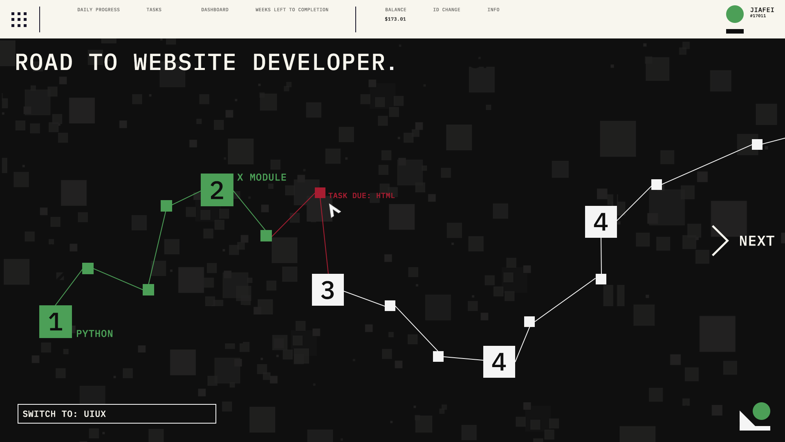
Task: Open ID Change
Action: pos(446,10)
